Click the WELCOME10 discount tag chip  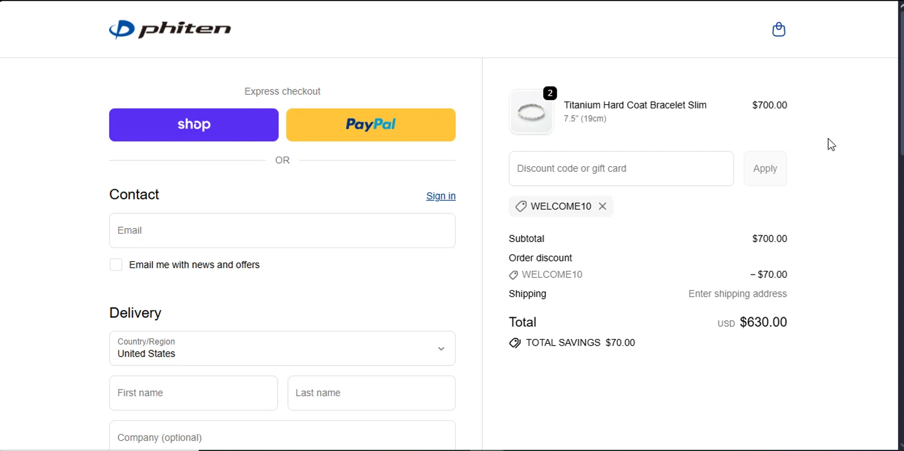coord(560,206)
